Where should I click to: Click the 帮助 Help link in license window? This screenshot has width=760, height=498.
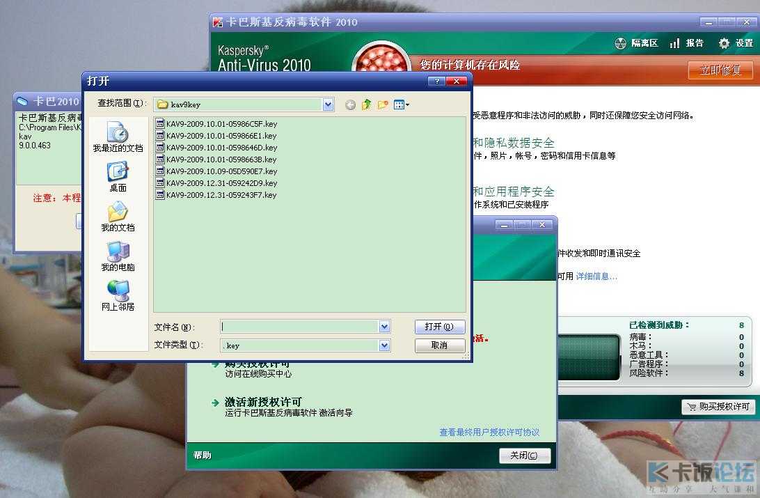202,455
